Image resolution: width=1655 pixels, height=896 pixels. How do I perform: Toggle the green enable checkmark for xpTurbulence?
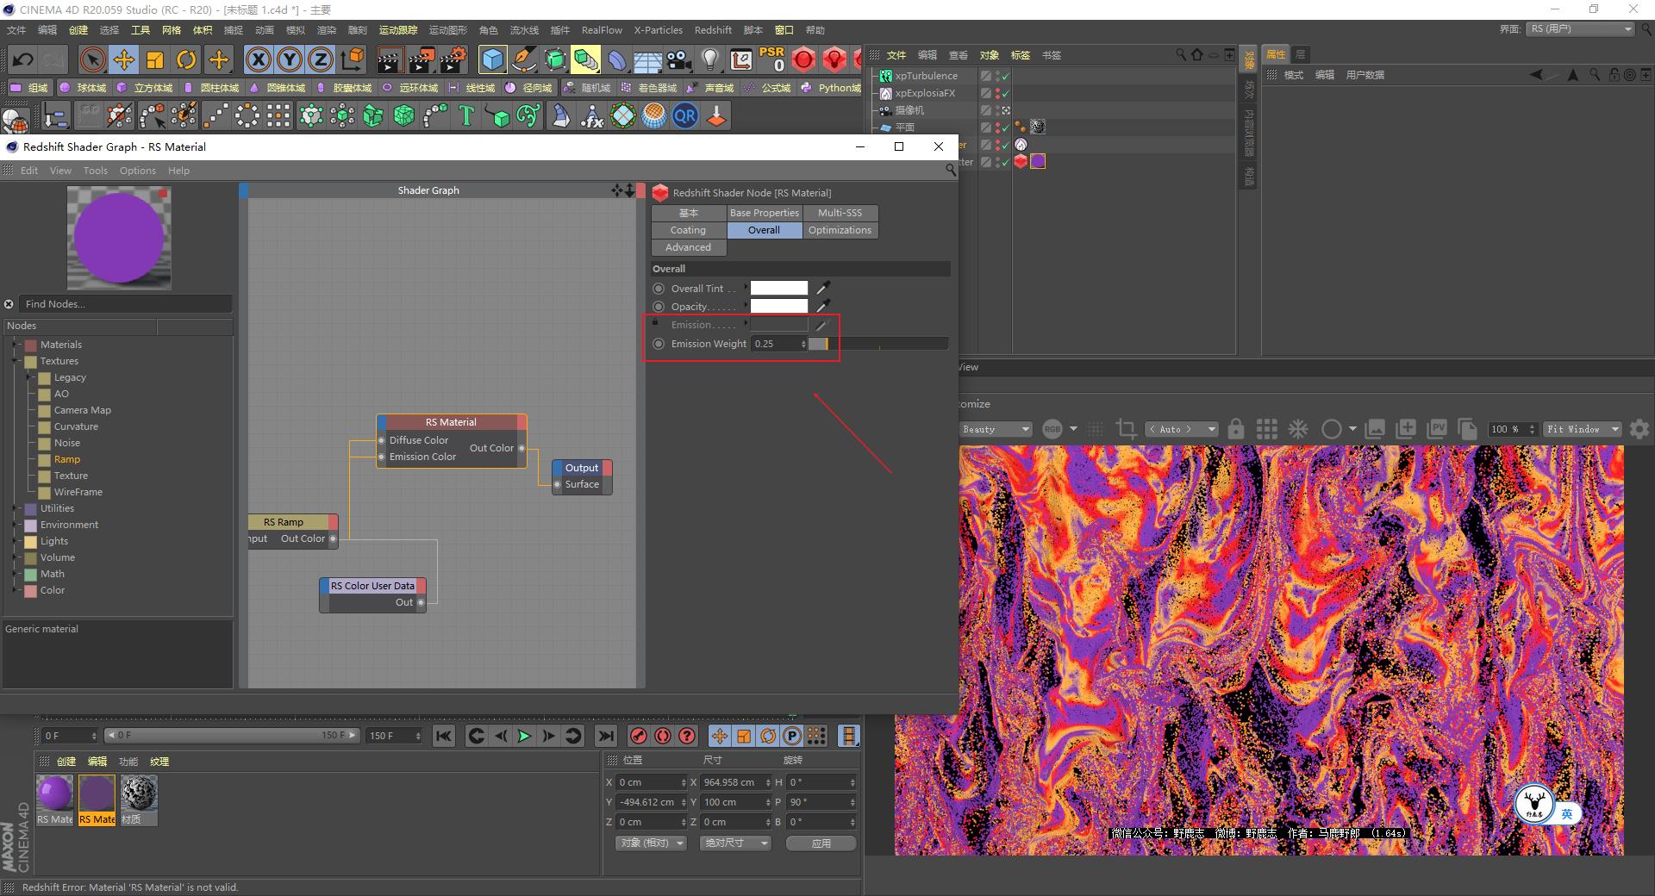click(x=1004, y=77)
